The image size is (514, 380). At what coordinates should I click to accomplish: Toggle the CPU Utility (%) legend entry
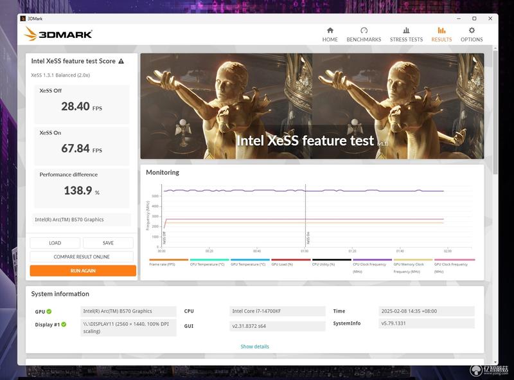[332, 262]
